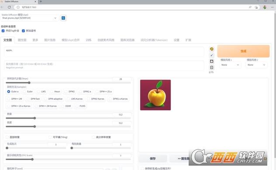This screenshot has width=276, height=170.
Task: Select the PLMS sampler
Action: [77, 106]
